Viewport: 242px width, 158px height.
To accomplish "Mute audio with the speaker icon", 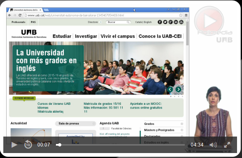I will coord(213,145).
